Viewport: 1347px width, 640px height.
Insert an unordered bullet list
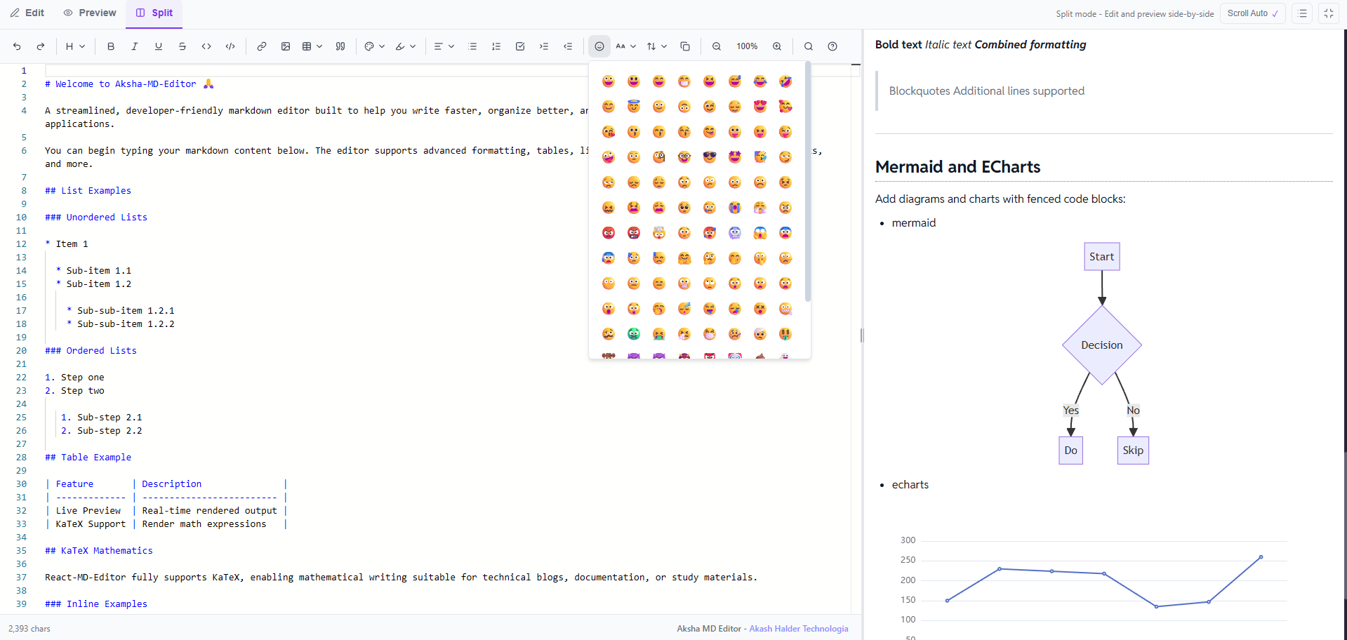tap(472, 46)
